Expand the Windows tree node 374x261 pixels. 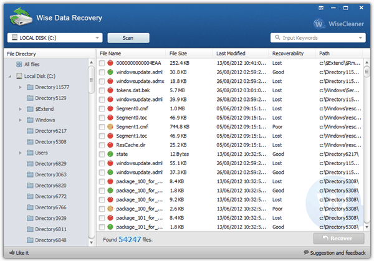21,120
